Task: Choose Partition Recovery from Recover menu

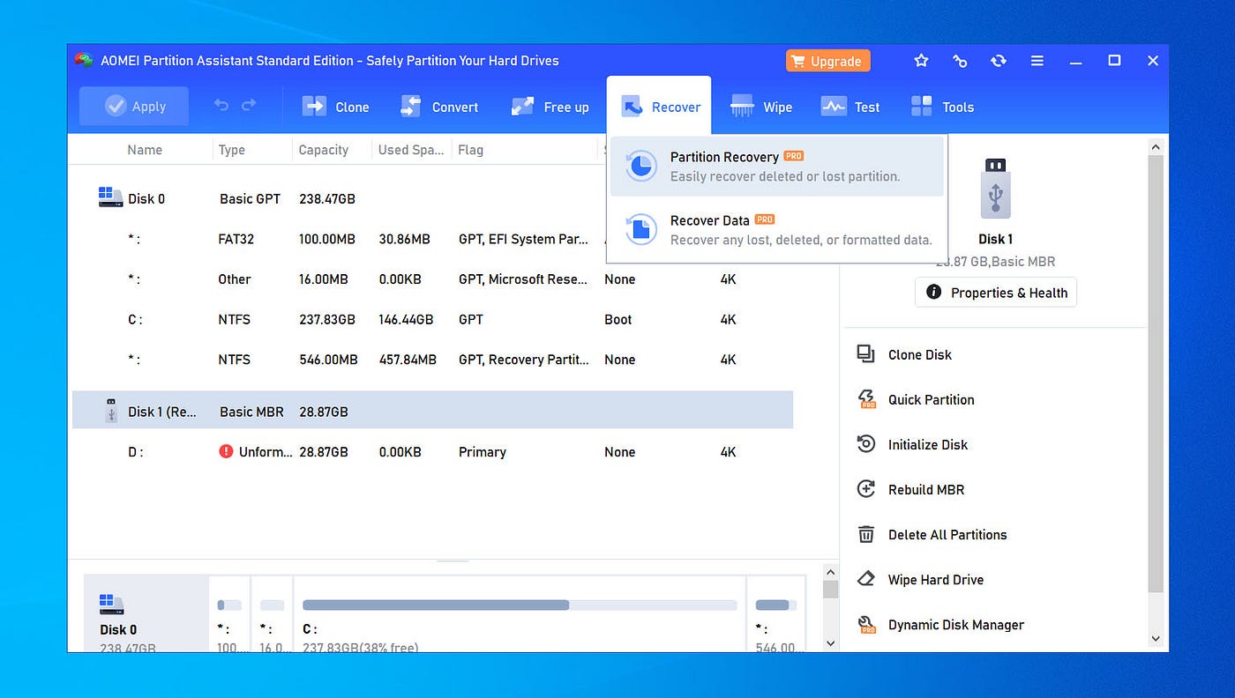Action: pyautogui.click(x=777, y=166)
